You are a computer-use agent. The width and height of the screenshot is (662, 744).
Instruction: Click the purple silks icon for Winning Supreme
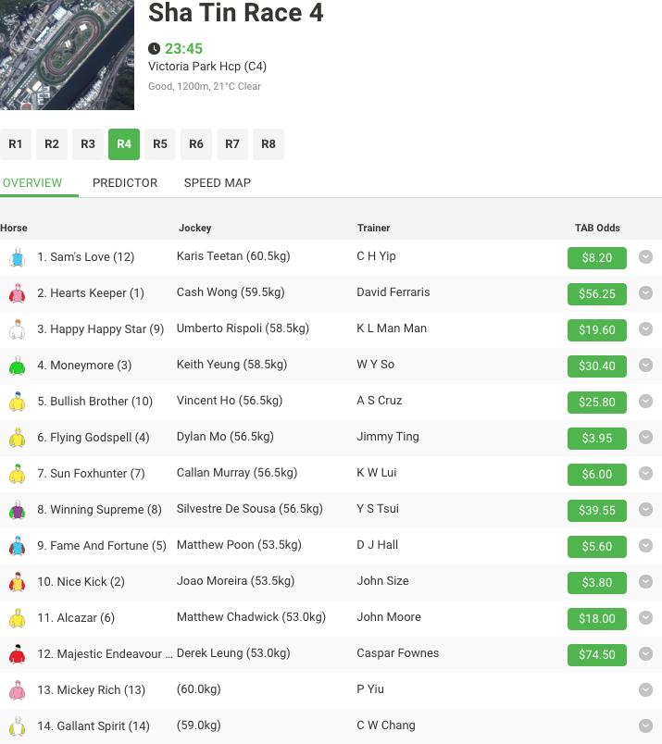[x=17, y=510]
